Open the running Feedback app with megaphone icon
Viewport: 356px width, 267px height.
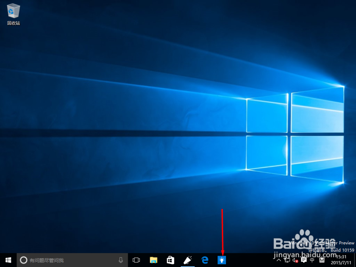click(188, 260)
